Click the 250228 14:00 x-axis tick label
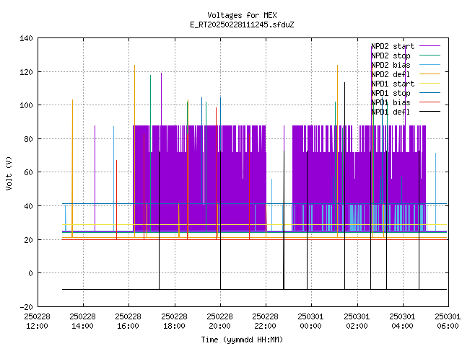This screenshot has width=462, height=346. click(x=82, y=321)
